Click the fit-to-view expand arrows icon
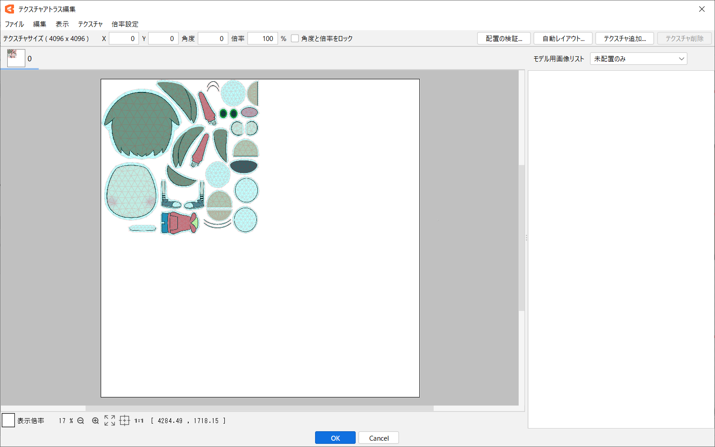 click(x=110, y=420)
